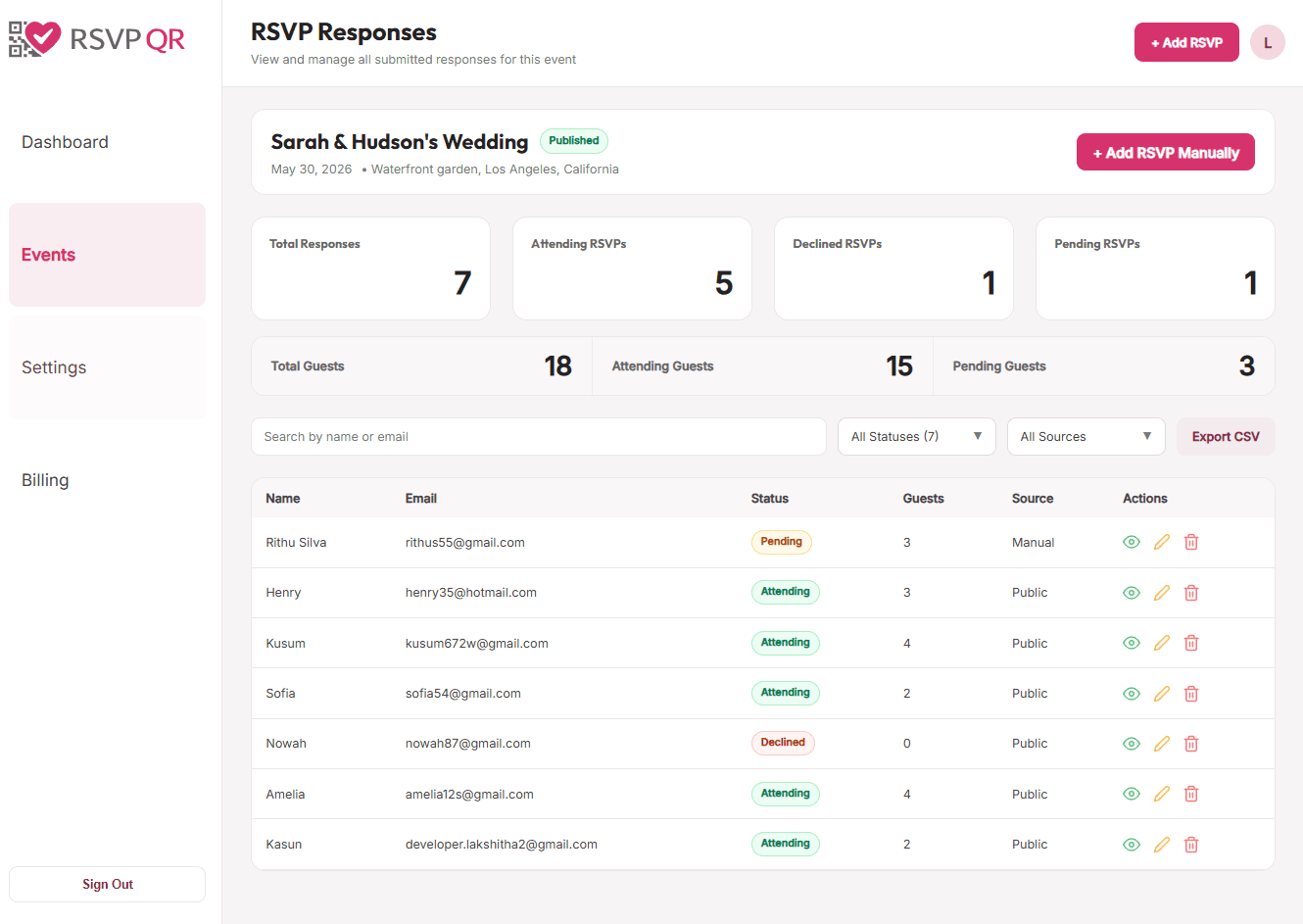Expand the All Sources filter

tap(1086, 436)
